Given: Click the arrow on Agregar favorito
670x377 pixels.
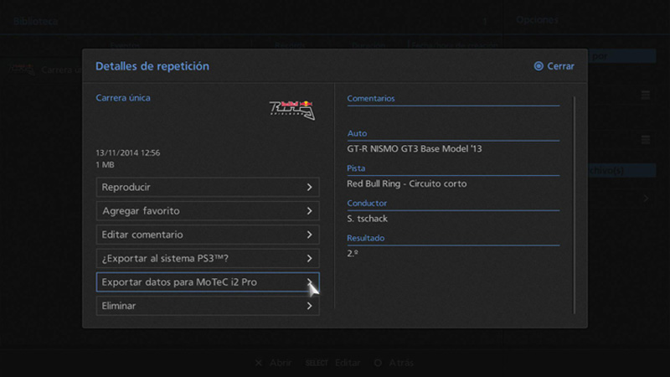Looking at the screenshot, I should pos(309,211).
